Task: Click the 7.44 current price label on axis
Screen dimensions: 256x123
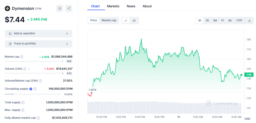Action: point(249,75)
